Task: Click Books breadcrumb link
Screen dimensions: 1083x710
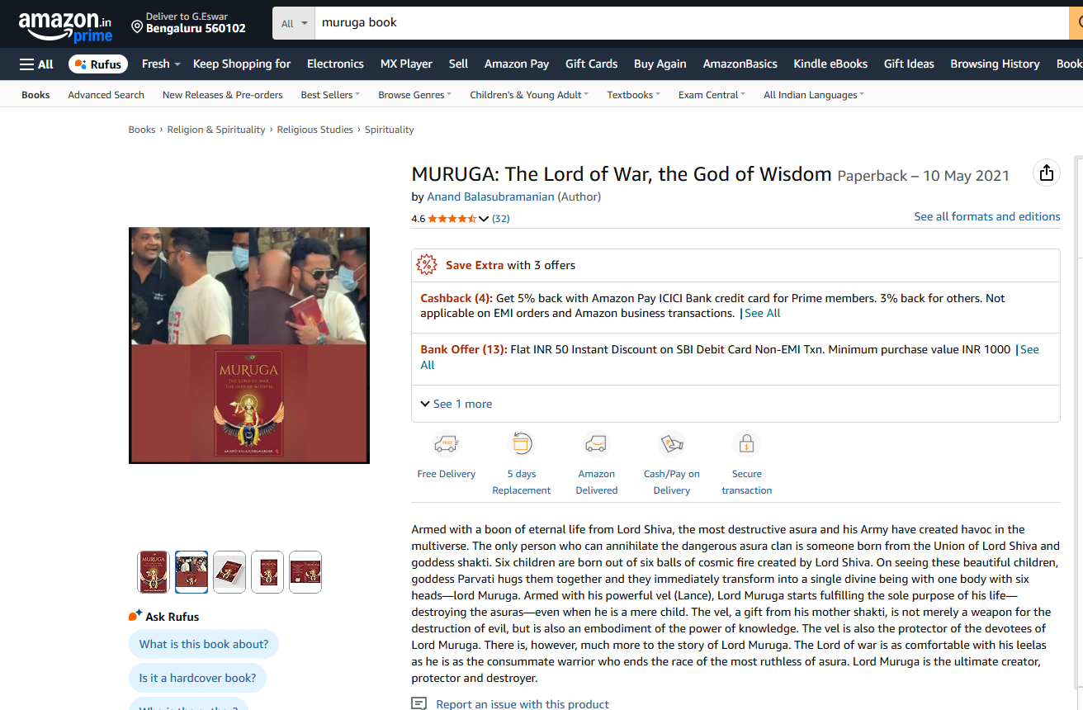Action: (x=142, y=130)
